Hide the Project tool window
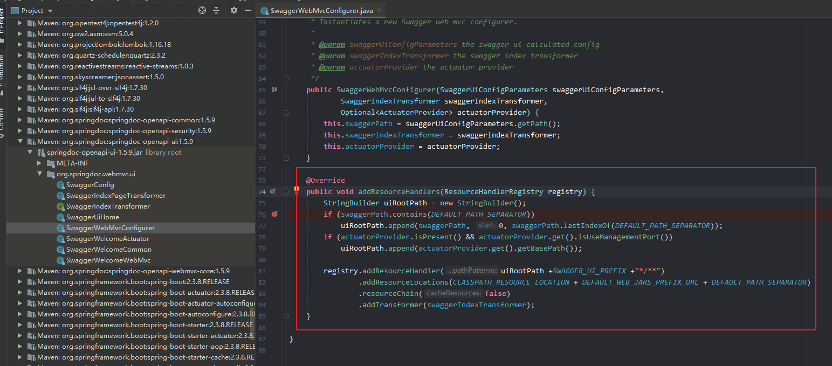Screen dimensions: 832x366 click(248, 10)
